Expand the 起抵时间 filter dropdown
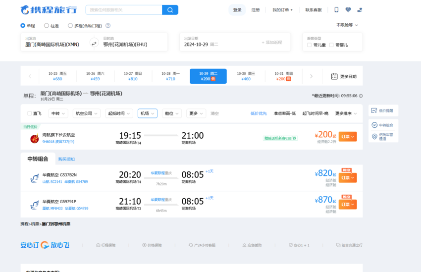 [119, 113]
